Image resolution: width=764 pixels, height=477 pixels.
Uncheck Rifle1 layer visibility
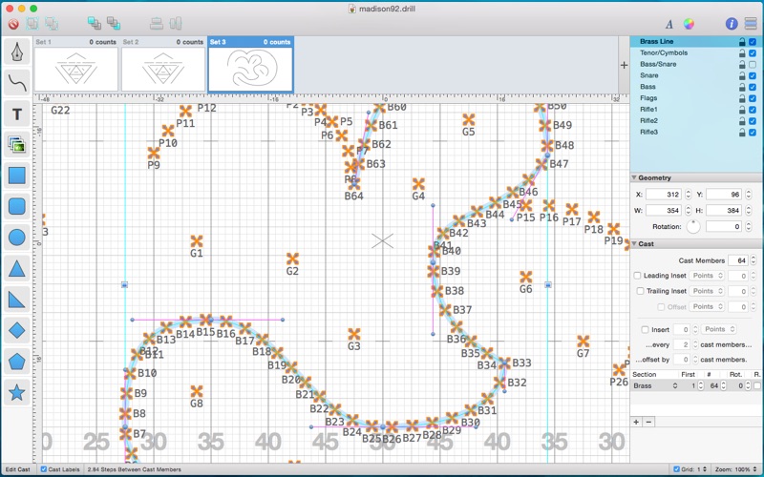[753, 110]
